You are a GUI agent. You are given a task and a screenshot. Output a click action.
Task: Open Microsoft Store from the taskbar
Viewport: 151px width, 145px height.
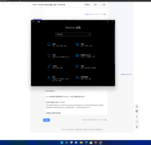(x=91, y=143)
